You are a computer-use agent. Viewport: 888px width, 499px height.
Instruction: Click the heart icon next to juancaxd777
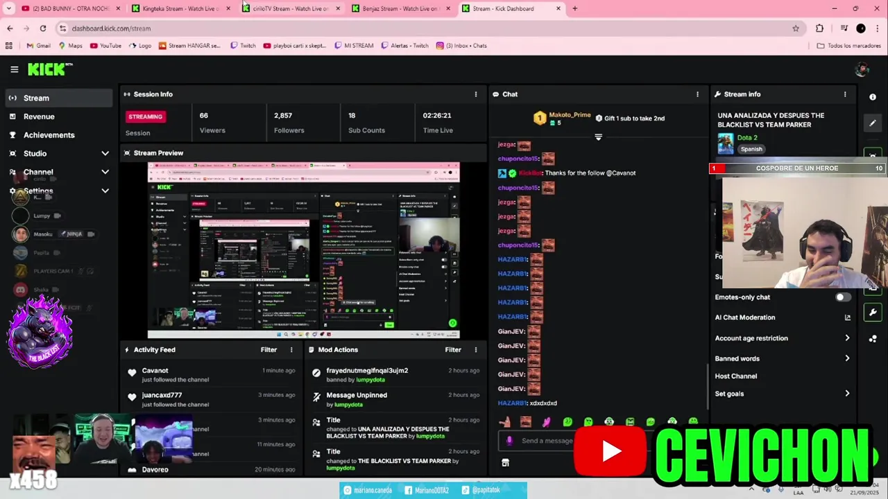coord(132,397)
